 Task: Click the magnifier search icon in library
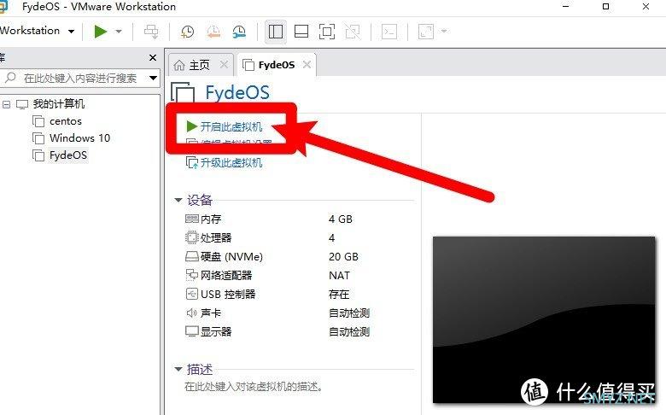click(10, 78)
